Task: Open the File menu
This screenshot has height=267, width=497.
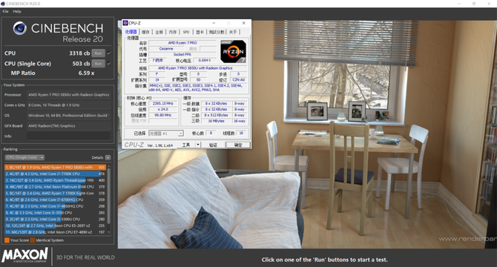Action: (x=5, y=11)
